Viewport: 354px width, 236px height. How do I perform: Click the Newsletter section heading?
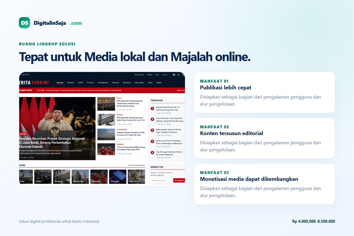coord(157,167)
